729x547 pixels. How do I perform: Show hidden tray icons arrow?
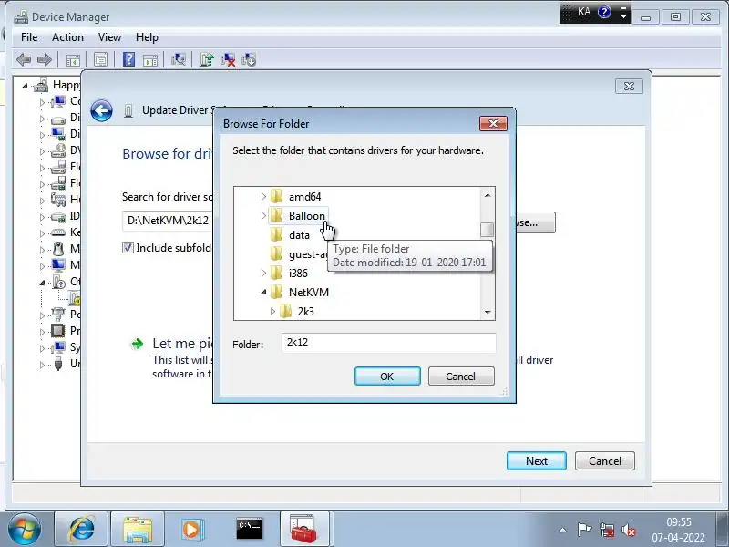(563, 530)
